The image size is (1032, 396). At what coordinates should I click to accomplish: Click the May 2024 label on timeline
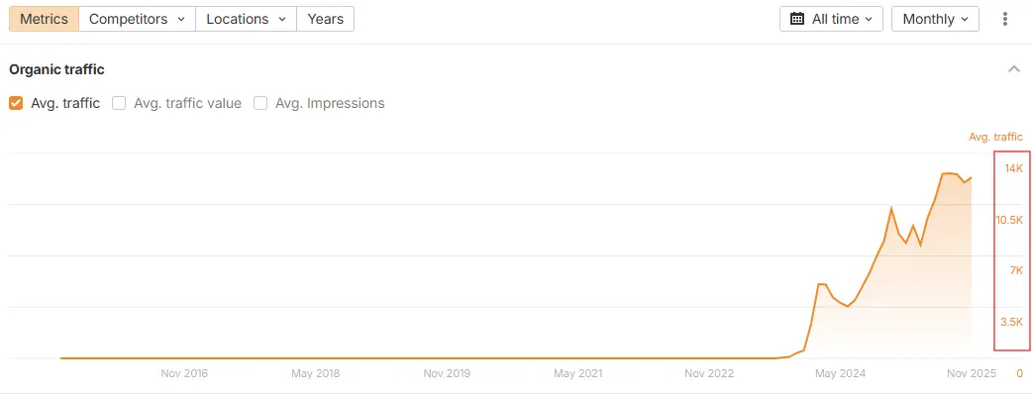coord(840,373)
